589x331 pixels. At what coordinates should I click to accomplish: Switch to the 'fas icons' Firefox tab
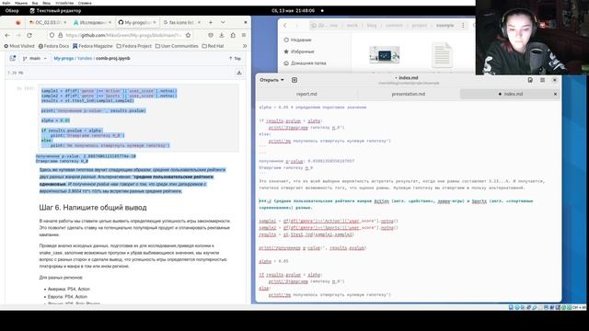coord(181,22)
